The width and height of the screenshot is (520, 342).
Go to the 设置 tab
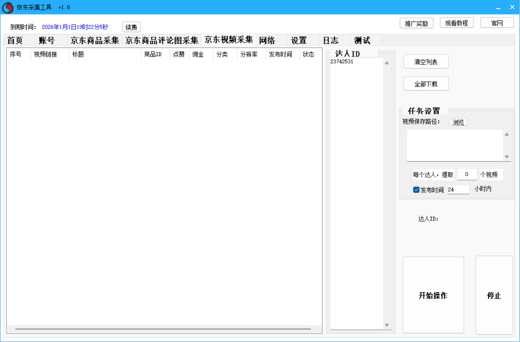(299, 40)
